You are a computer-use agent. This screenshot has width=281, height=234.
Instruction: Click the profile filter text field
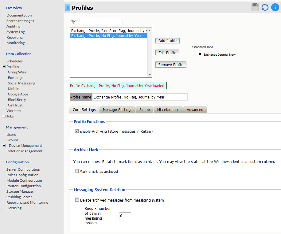tap(101, 22)
